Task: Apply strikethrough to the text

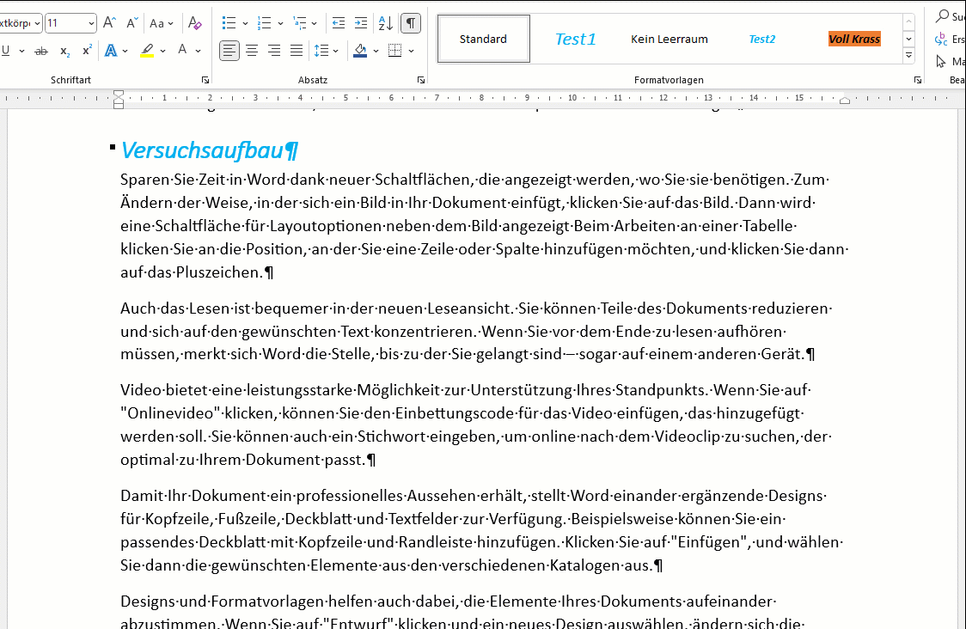Action: point(41,52)
